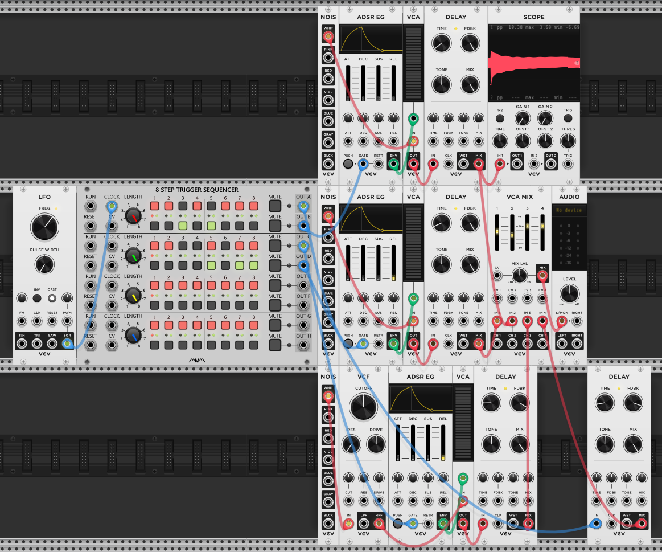Toggle step 1 button in the OUT H row

154,345
